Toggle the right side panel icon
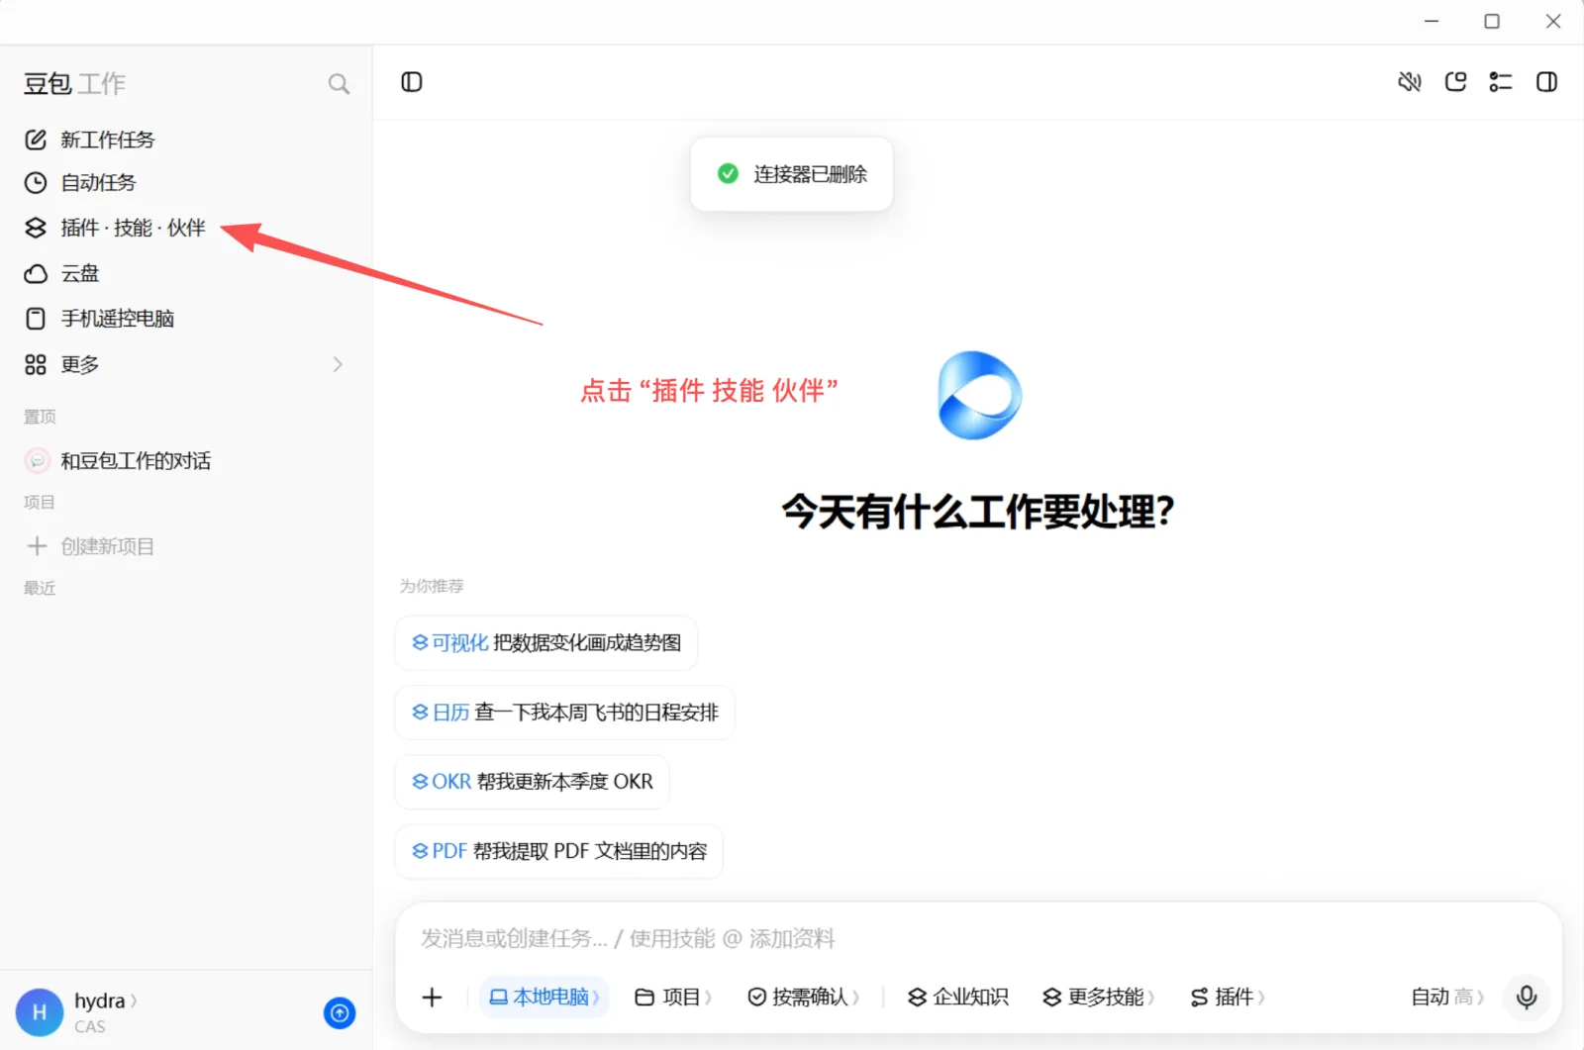 pos(1546,82)
